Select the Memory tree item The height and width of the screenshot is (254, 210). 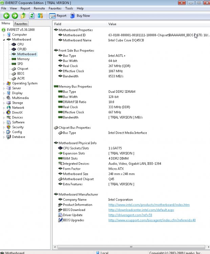point(23,59)
